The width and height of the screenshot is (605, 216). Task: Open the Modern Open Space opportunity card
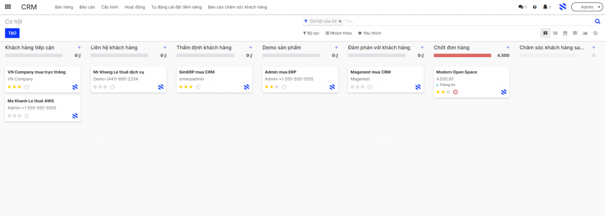(471, 82)
